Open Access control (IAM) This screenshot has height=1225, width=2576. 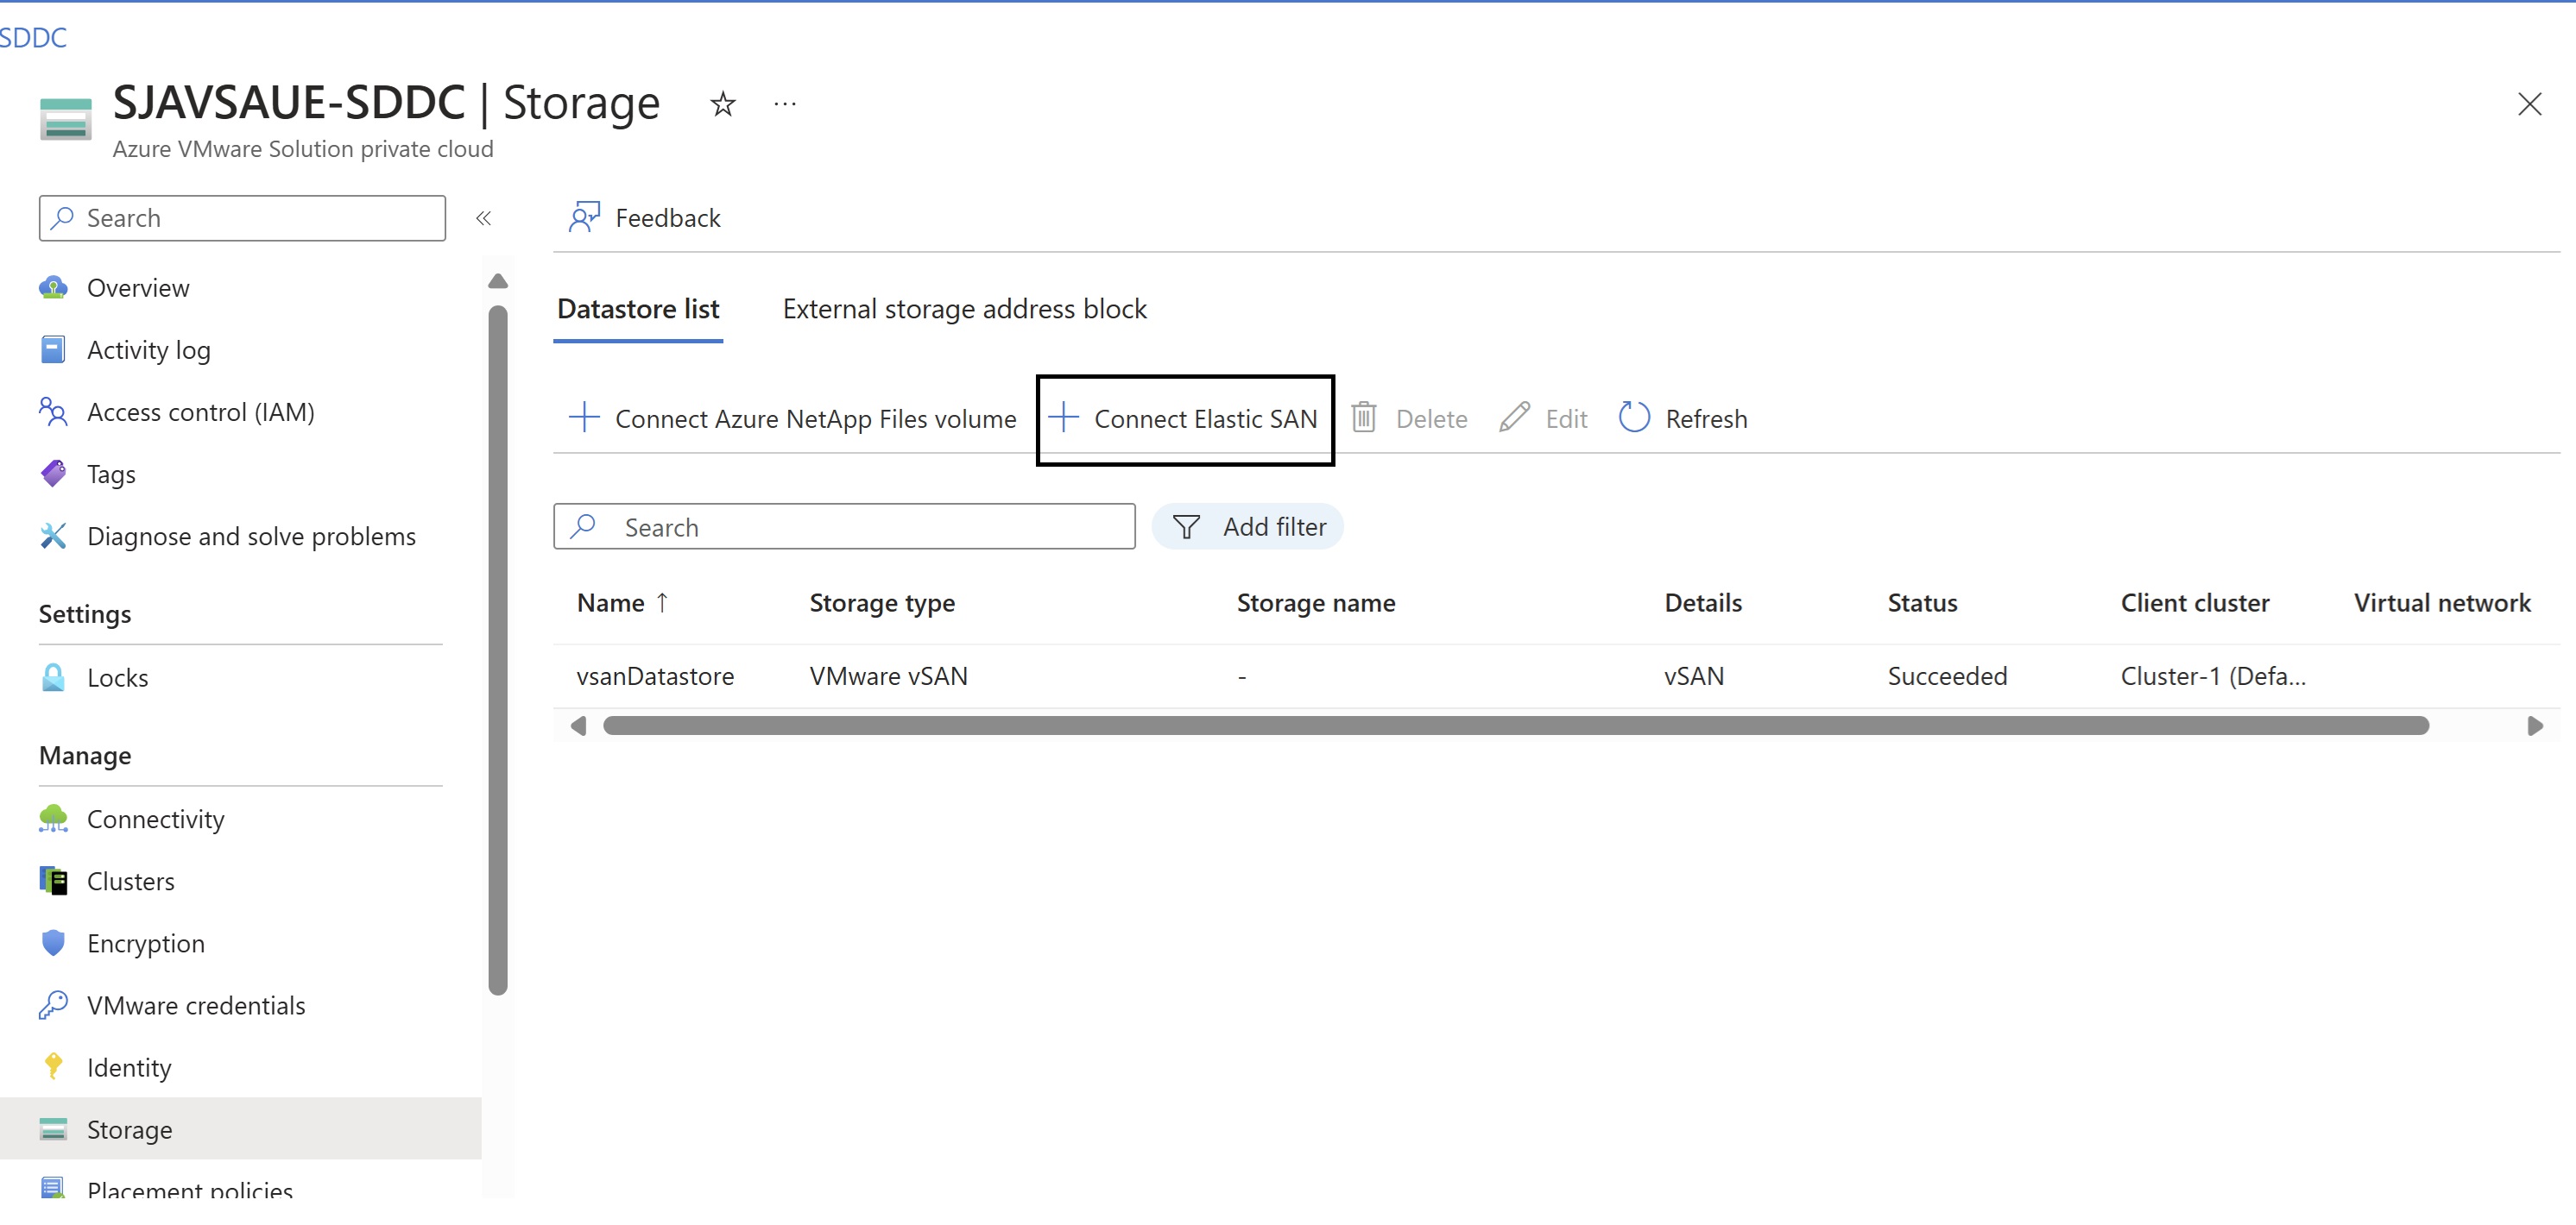pyautogui.click(x=200, y=411)
